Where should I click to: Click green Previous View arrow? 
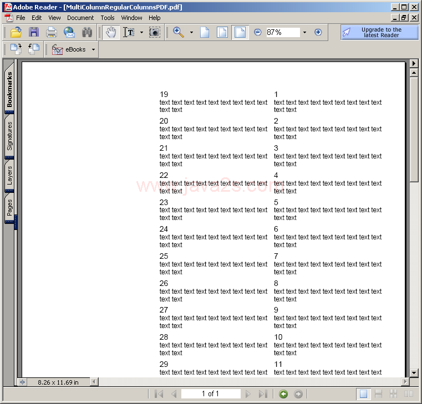tap(283, 394)
